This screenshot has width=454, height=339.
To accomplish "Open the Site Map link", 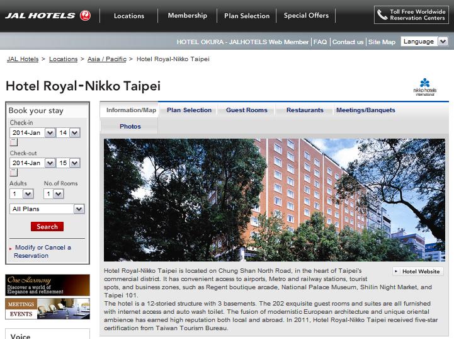I will pos(382,42).
